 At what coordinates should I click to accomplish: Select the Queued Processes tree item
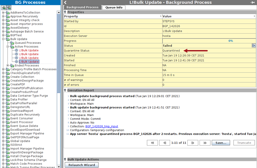pyautogui.click(x=28, y=43)
